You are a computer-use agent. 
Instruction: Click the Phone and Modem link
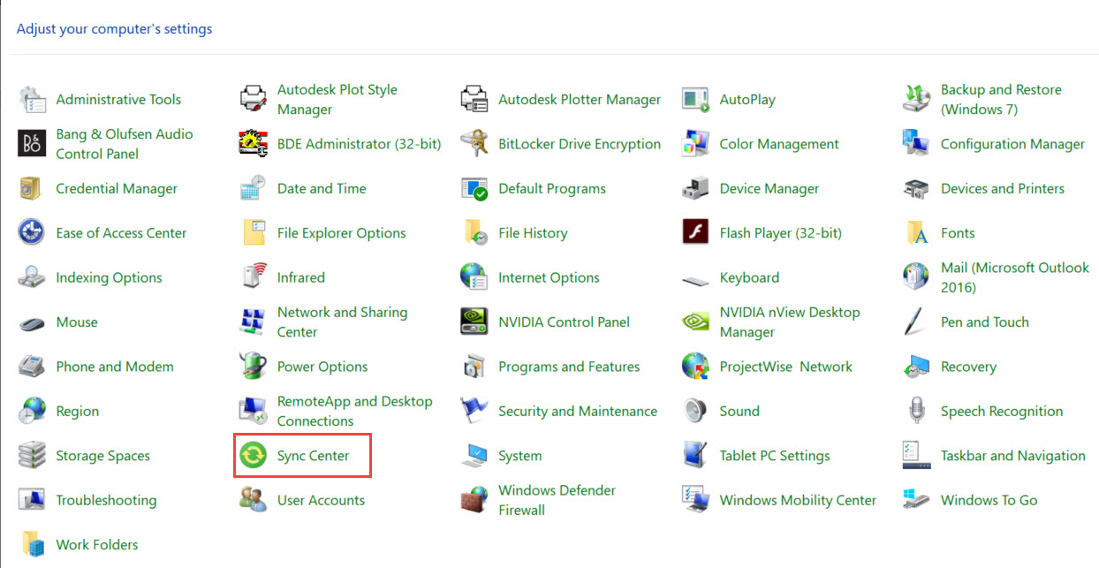click(115, 367)
